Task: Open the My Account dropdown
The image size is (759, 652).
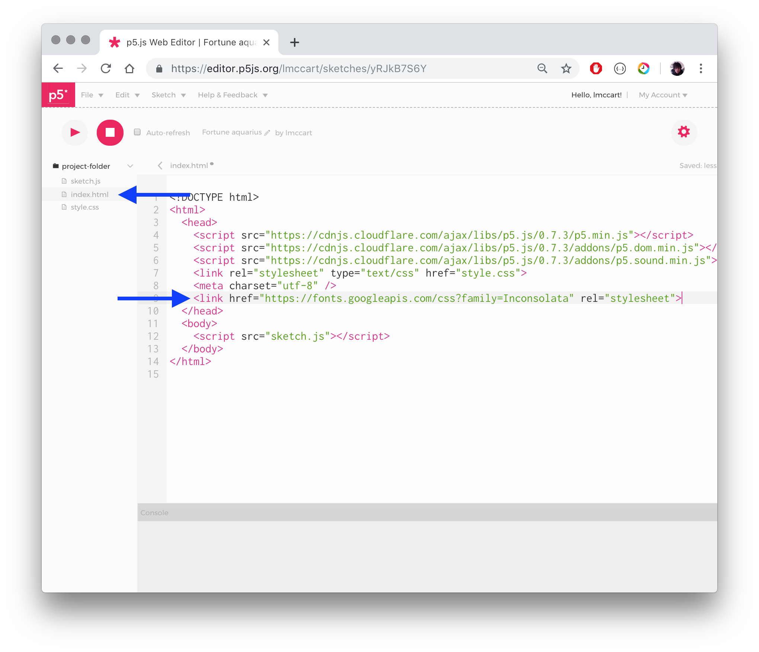Action: [x=663, y=95]
